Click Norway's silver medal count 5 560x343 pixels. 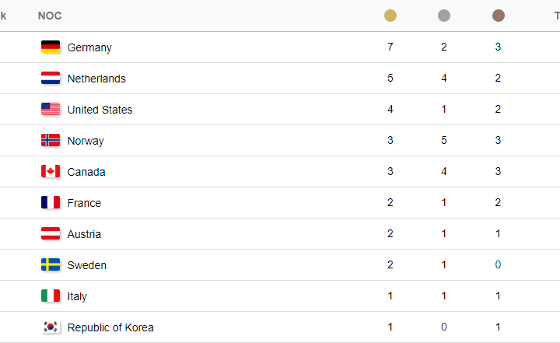444,140
